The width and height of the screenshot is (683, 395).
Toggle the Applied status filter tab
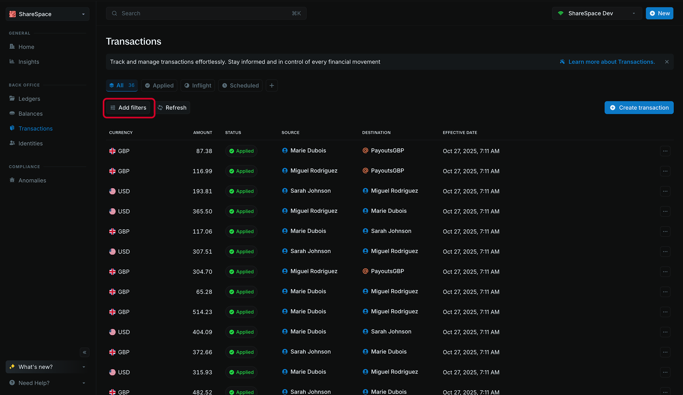point(159,85)
